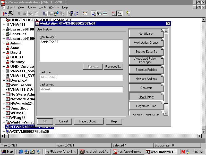The image size is (206, 155).
Task: Select the SnapShot application tree item
Action: [19, 108]
